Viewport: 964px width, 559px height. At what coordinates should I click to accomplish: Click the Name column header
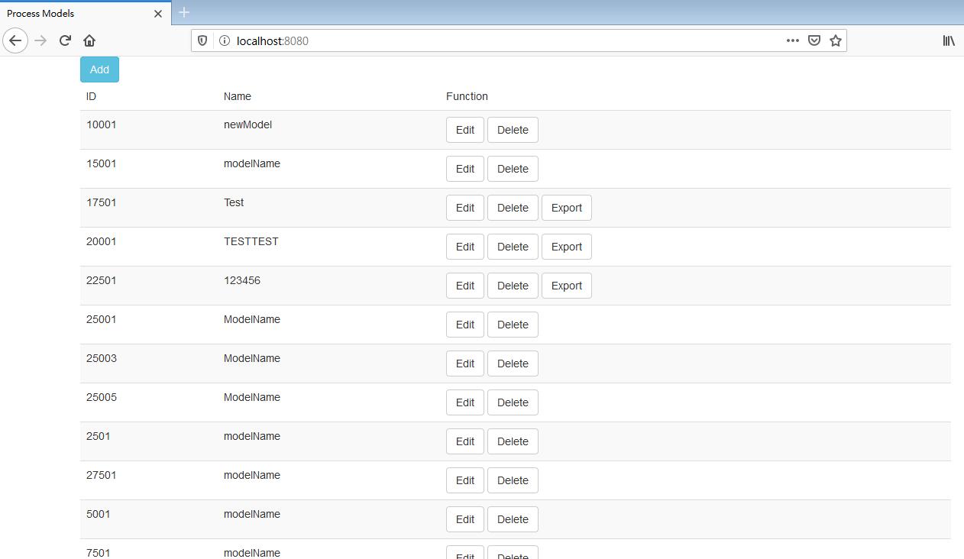[x=238, y=96]
